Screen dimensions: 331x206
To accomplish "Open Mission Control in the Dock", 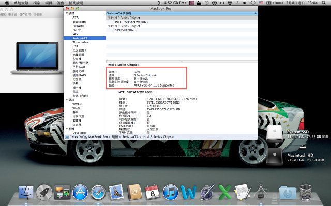I will [x=62, y=192].
